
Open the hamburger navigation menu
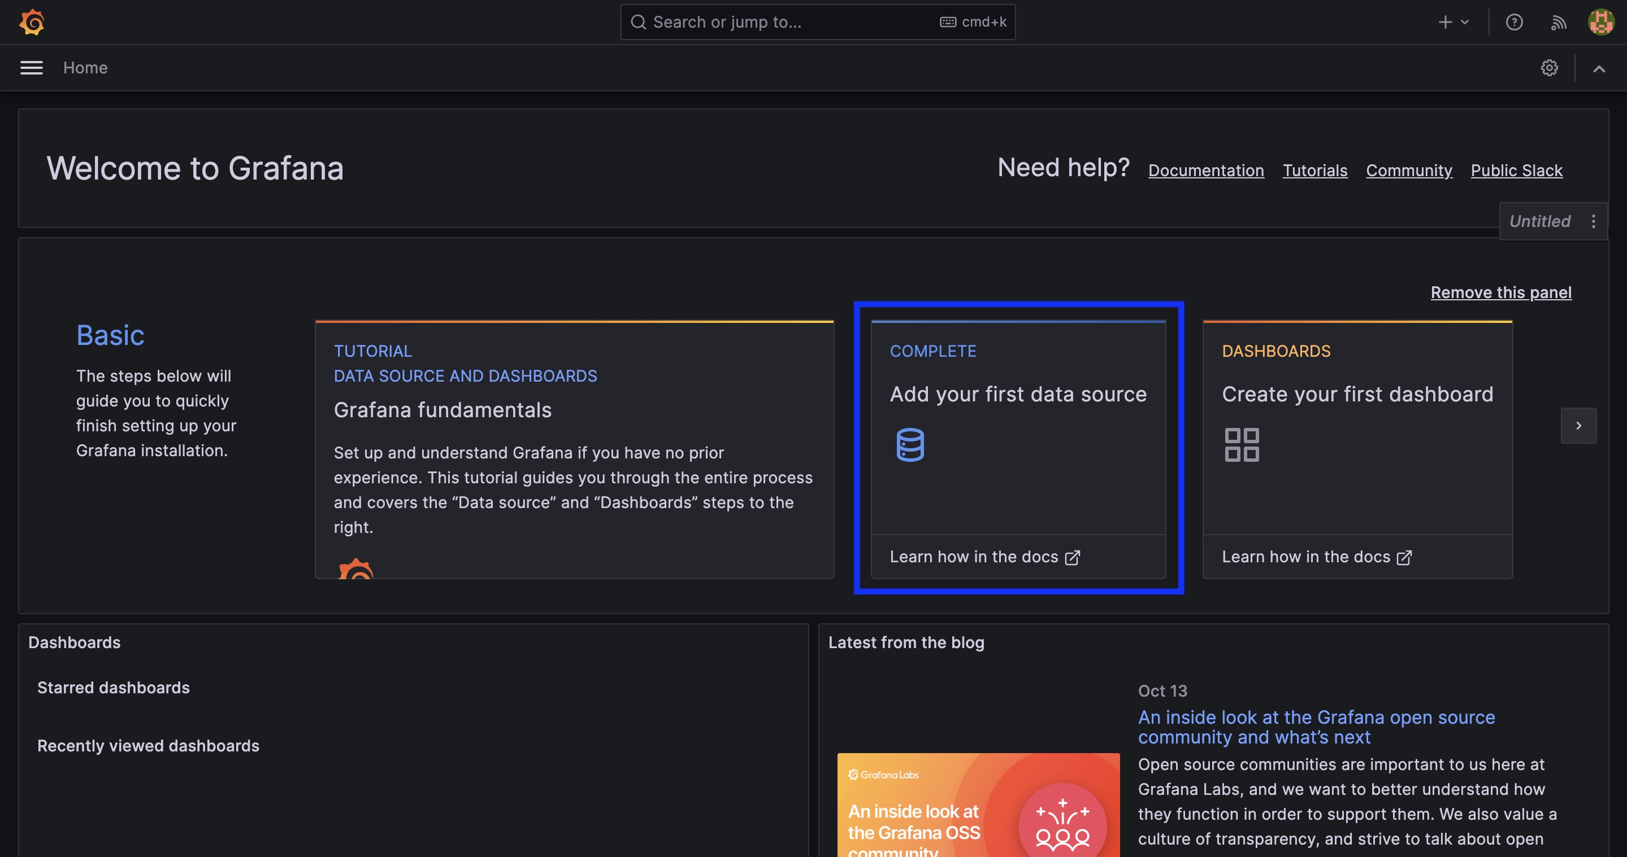[32, 68]
